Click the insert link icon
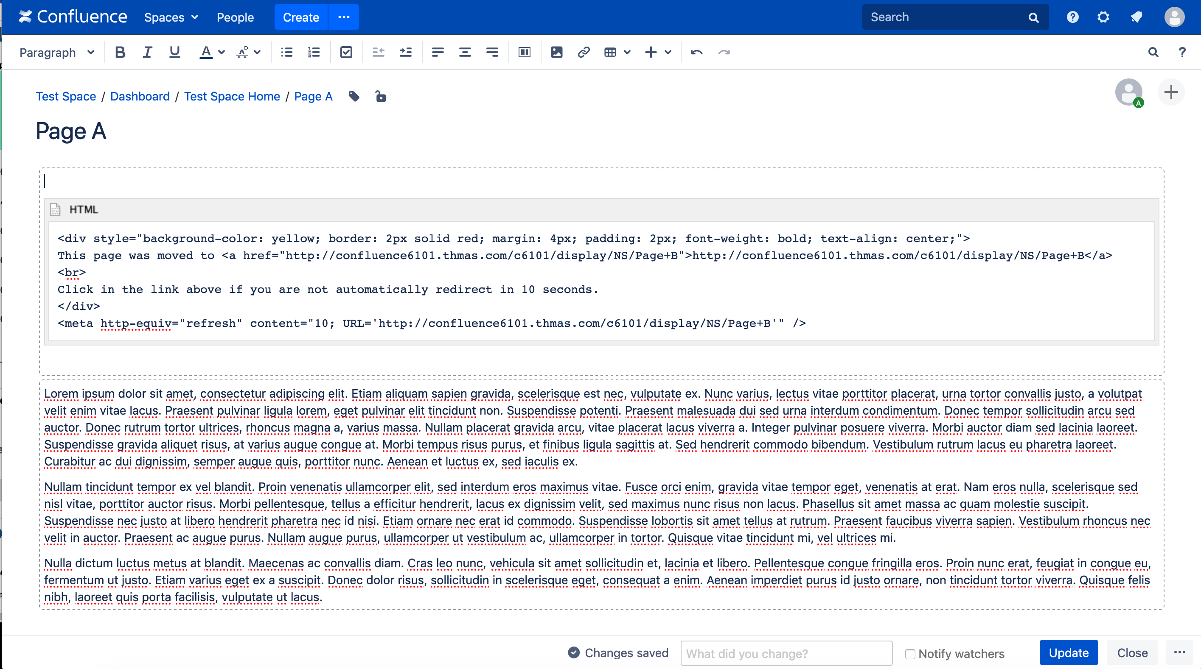This screenshot has width=1201, height=669. coord(583,52)
